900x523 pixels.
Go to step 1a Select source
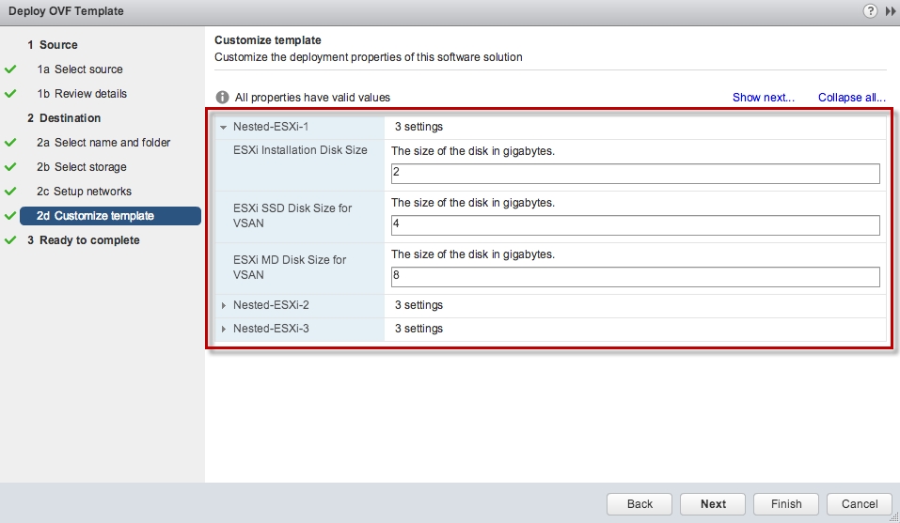[80, 69]
